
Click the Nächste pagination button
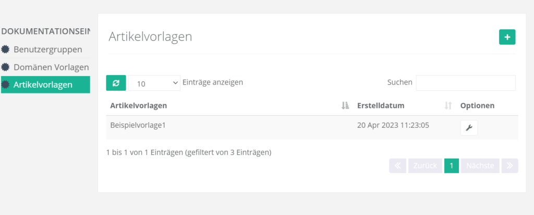(x=480, y=166)
